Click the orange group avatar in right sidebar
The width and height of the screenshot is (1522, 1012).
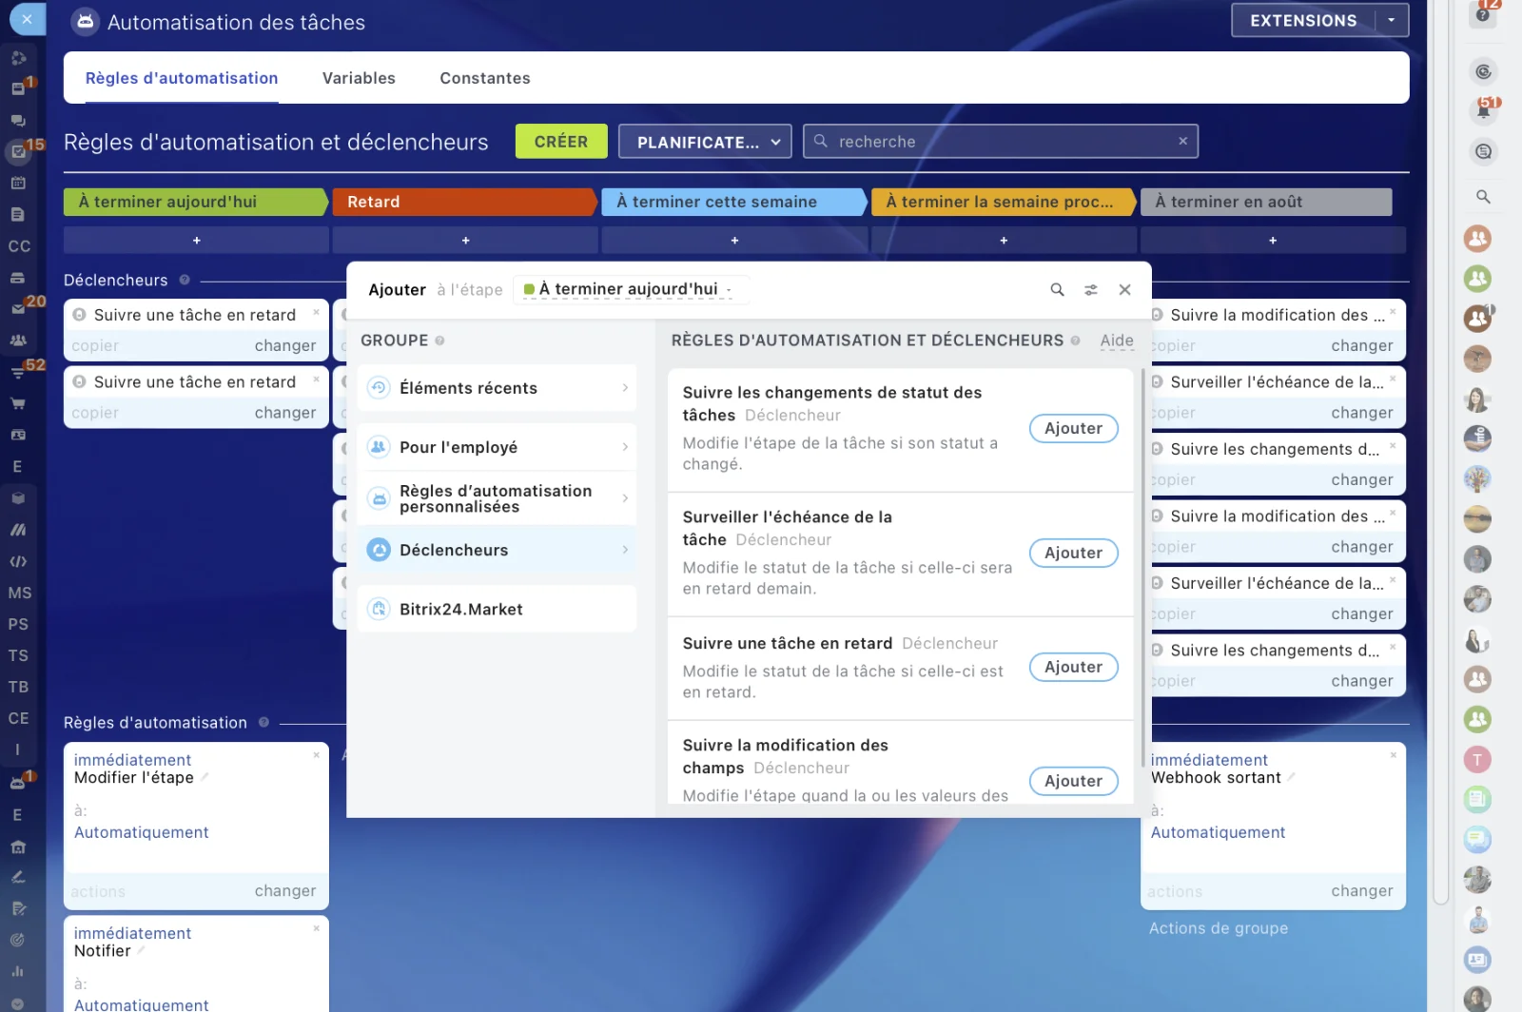pyautogui.click(x=1477, y=239)
